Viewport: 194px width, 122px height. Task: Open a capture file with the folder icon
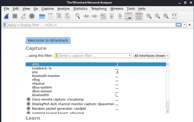pos(42,16)
